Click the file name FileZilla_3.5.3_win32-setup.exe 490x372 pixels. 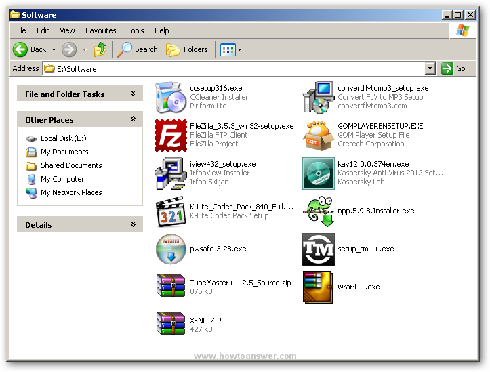point(241,126)
